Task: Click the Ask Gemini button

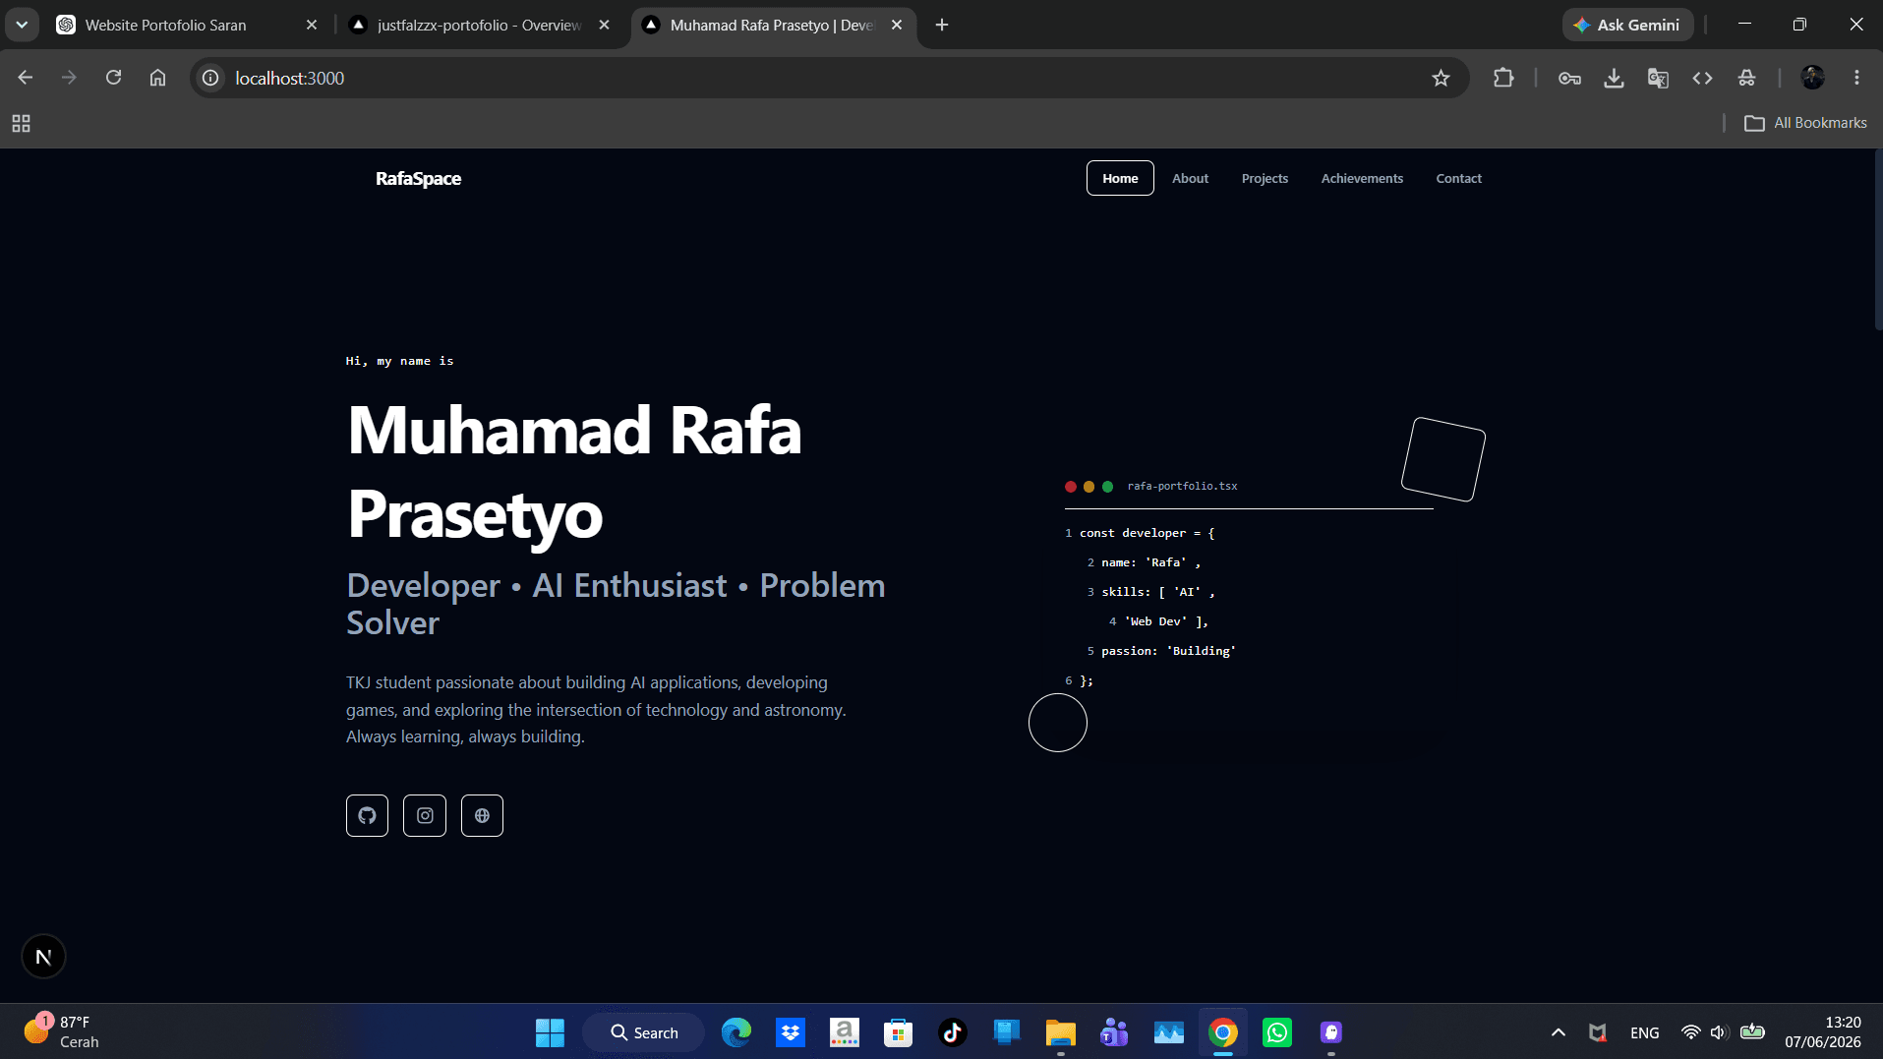Action: [x=1627, y=25]
